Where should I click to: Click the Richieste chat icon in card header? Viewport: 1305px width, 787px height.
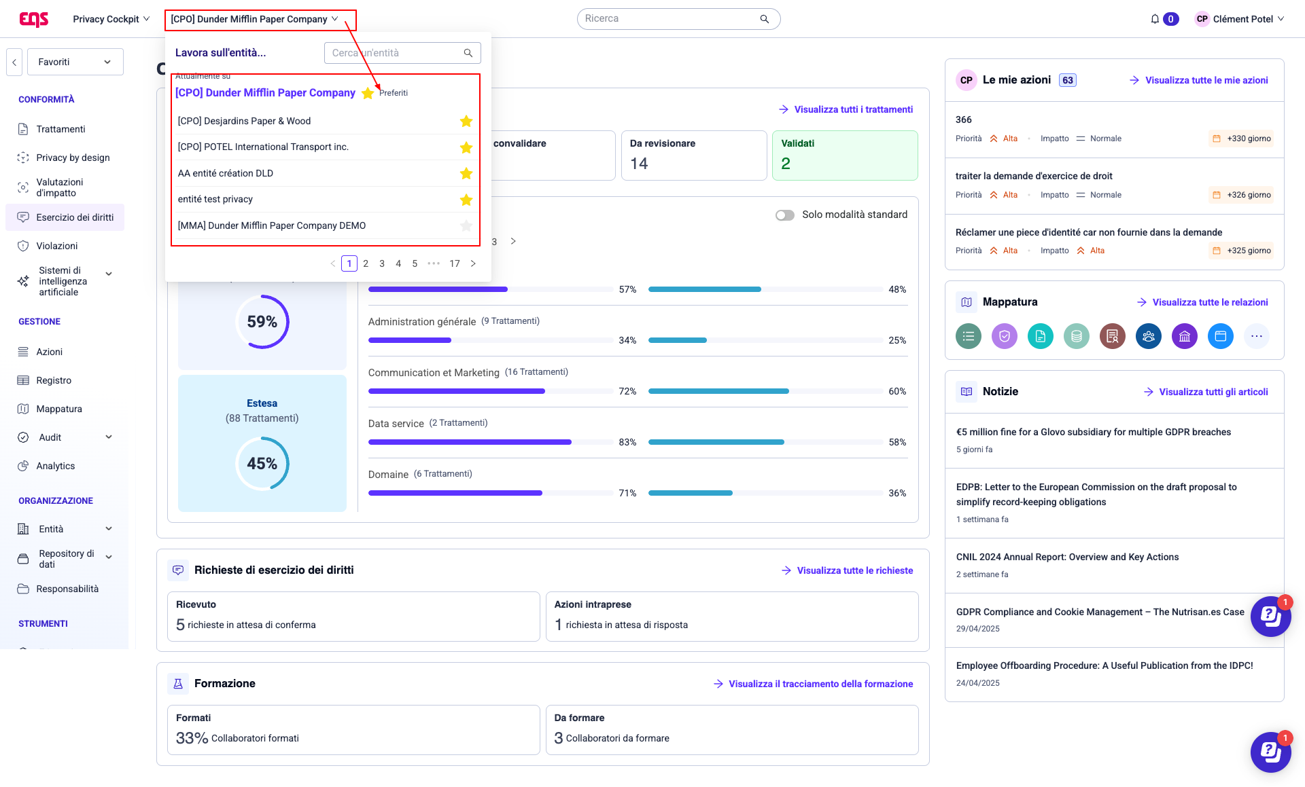click(x=178, y=570)
